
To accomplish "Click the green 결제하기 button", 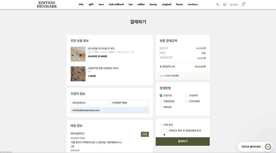I will (182, 141).
